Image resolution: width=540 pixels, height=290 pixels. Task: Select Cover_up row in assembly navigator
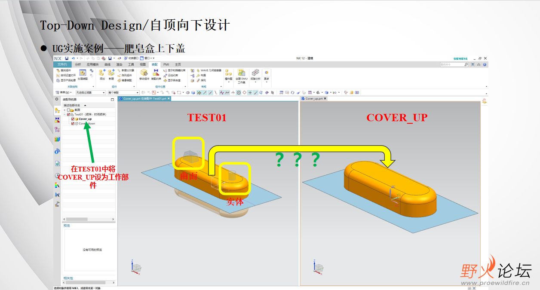89,119
